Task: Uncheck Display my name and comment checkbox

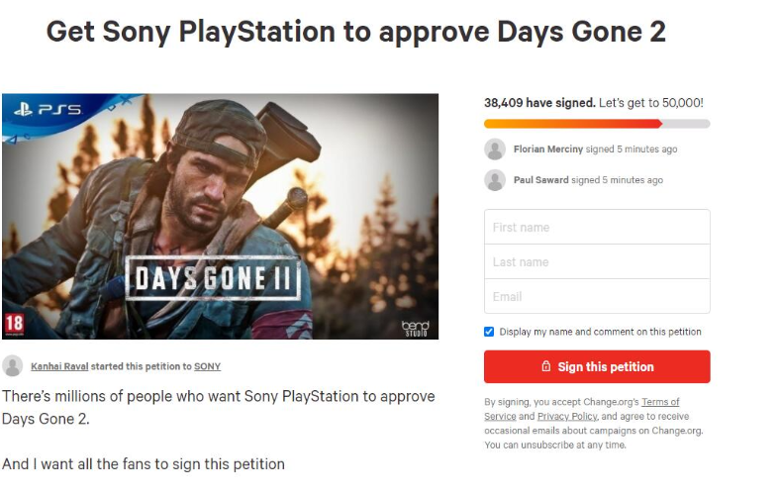Action: [489, 332]
